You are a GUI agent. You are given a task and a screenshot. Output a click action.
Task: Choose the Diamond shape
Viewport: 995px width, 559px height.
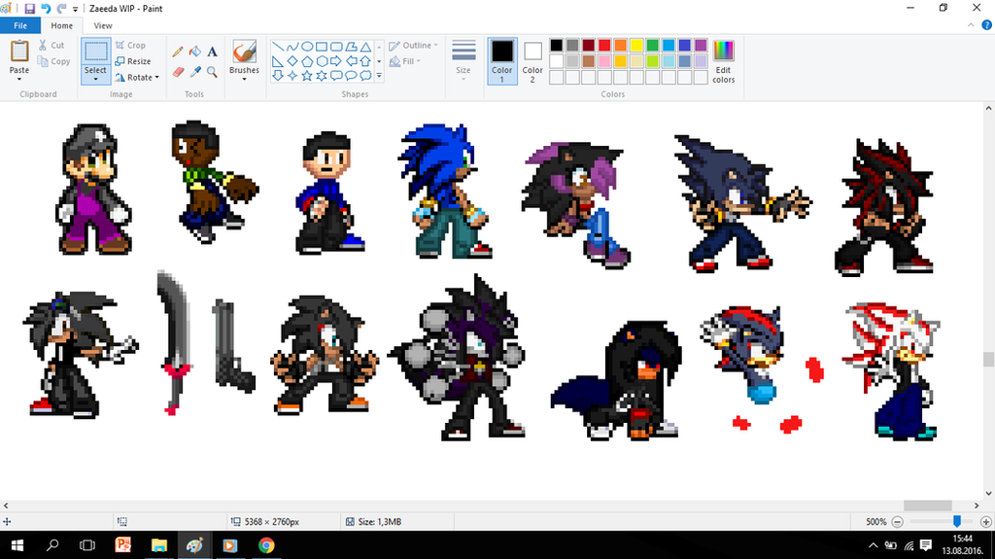point(292,61)
